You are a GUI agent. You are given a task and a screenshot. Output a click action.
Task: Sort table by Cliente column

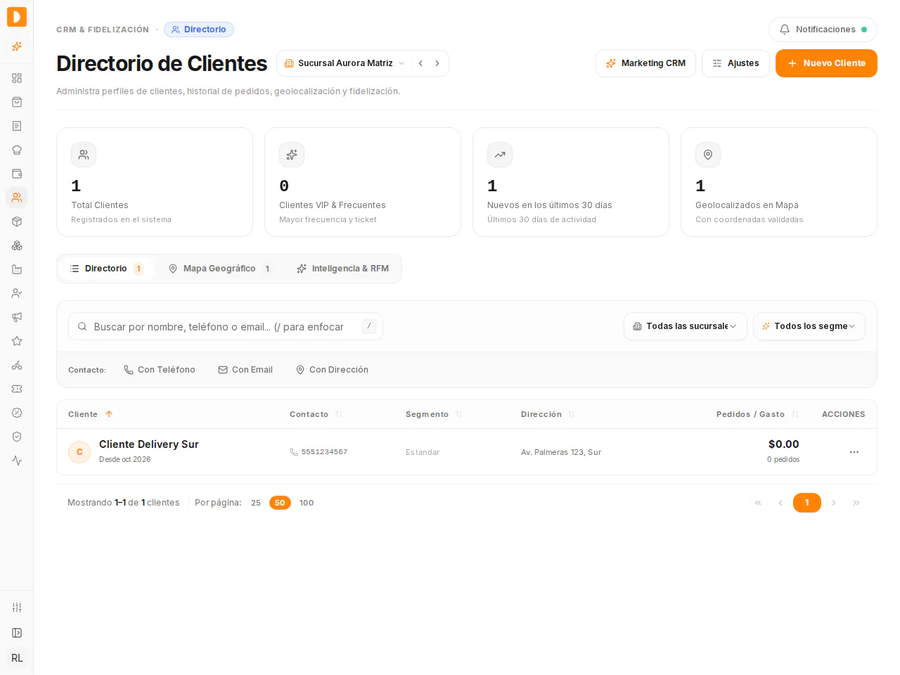click(x=91, y=414)
